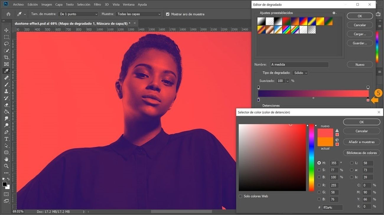
Task: Select the Brush tool
Action: click(x=6, y=84)
